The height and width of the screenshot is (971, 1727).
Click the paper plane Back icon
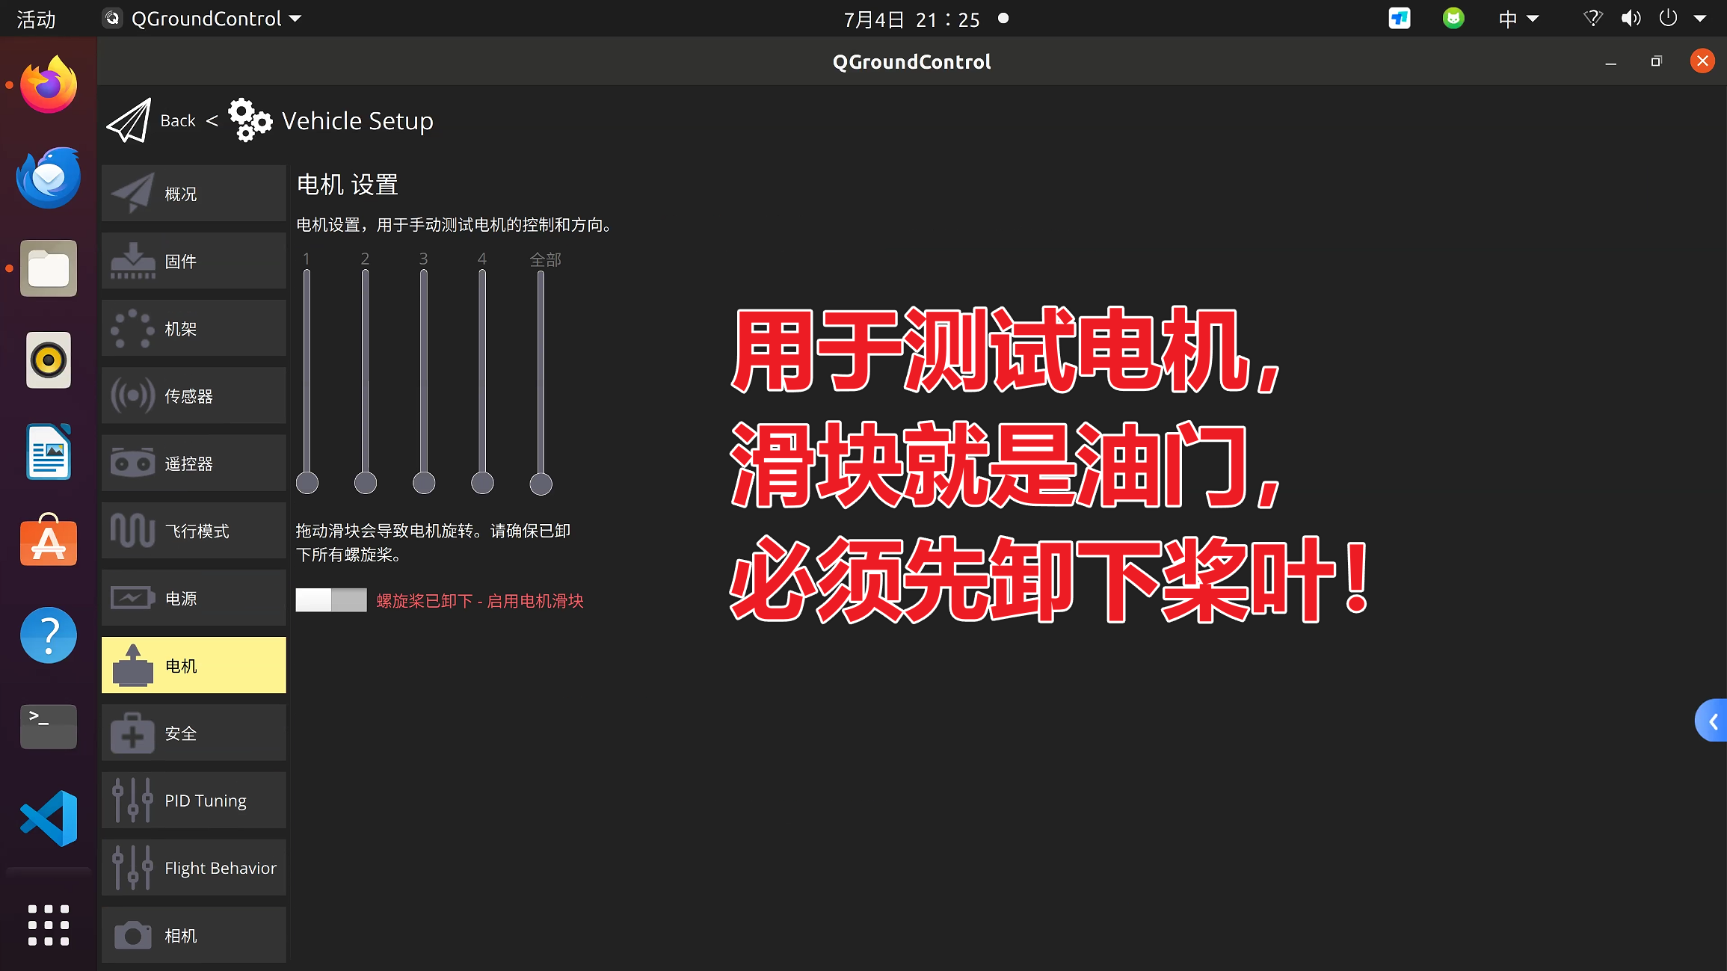(x=129, y=120)
